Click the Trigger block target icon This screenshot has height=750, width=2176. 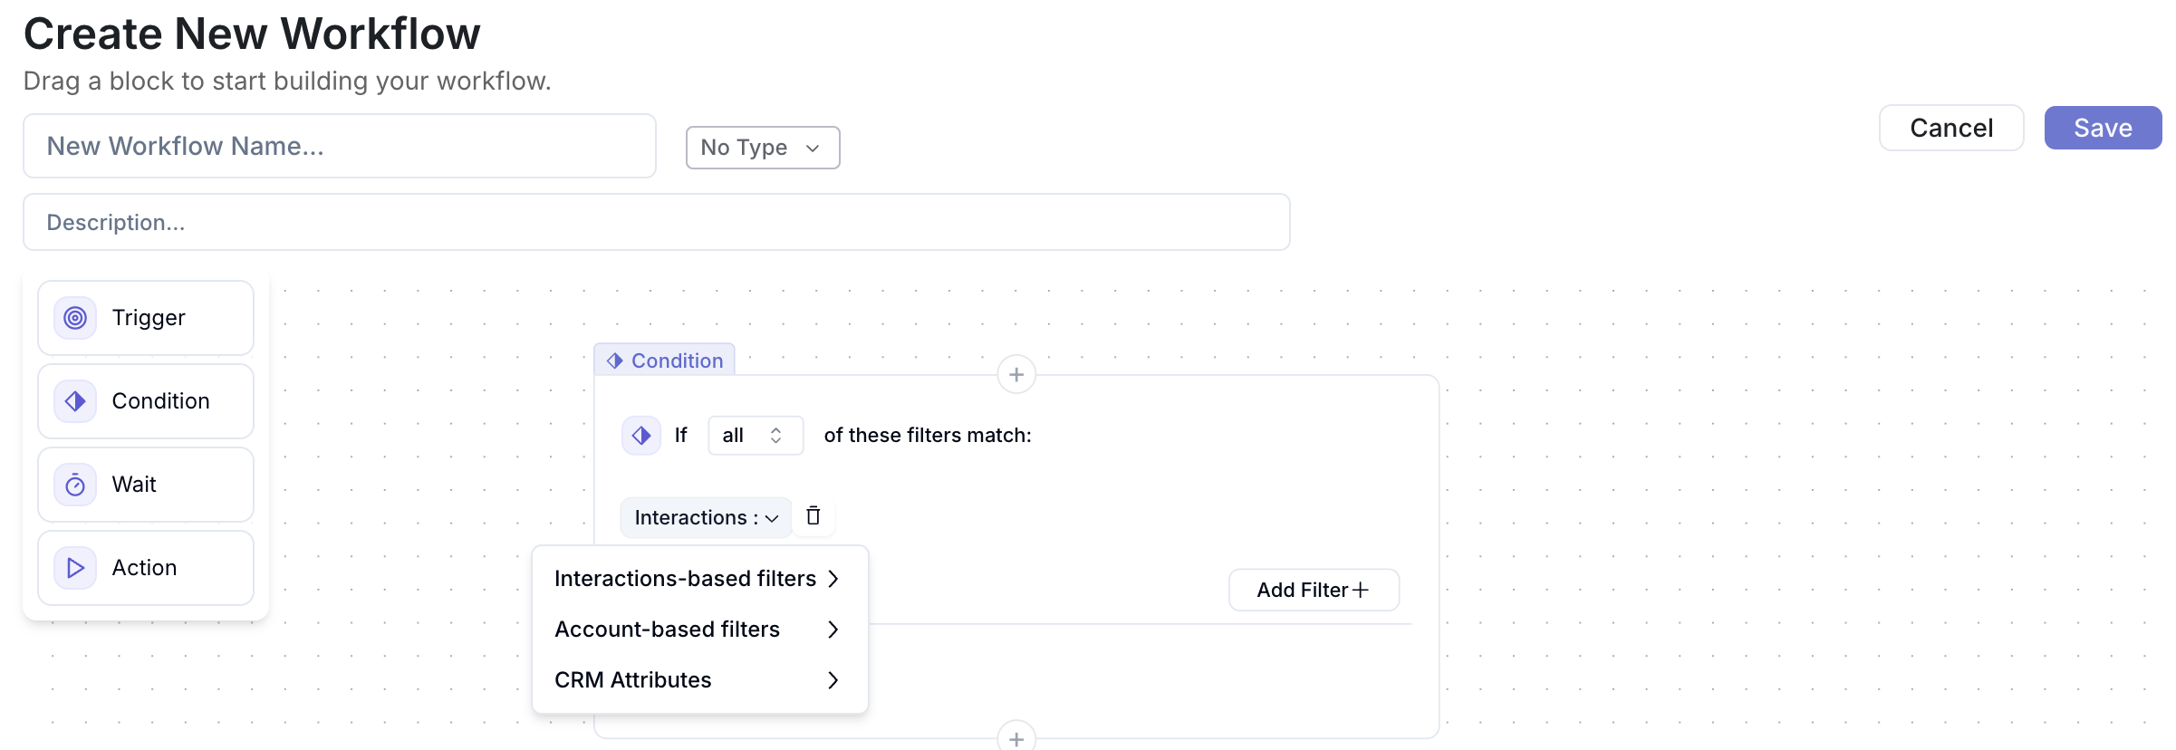(x=75, y=318)
